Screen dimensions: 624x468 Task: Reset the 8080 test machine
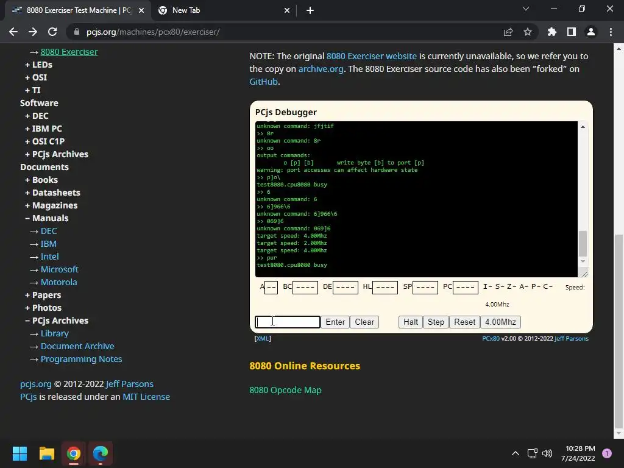pos(464,322)
